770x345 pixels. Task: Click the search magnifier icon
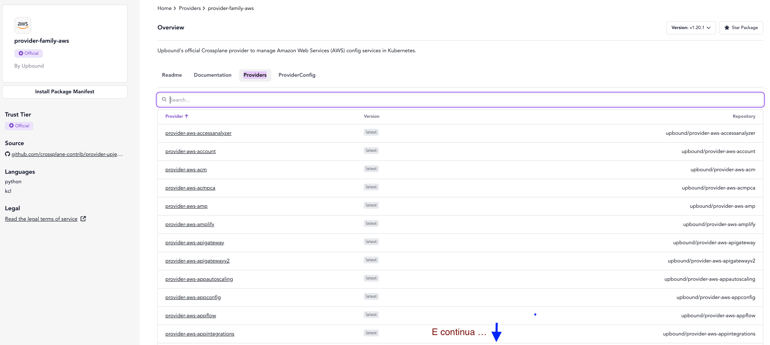click(164, 100)
